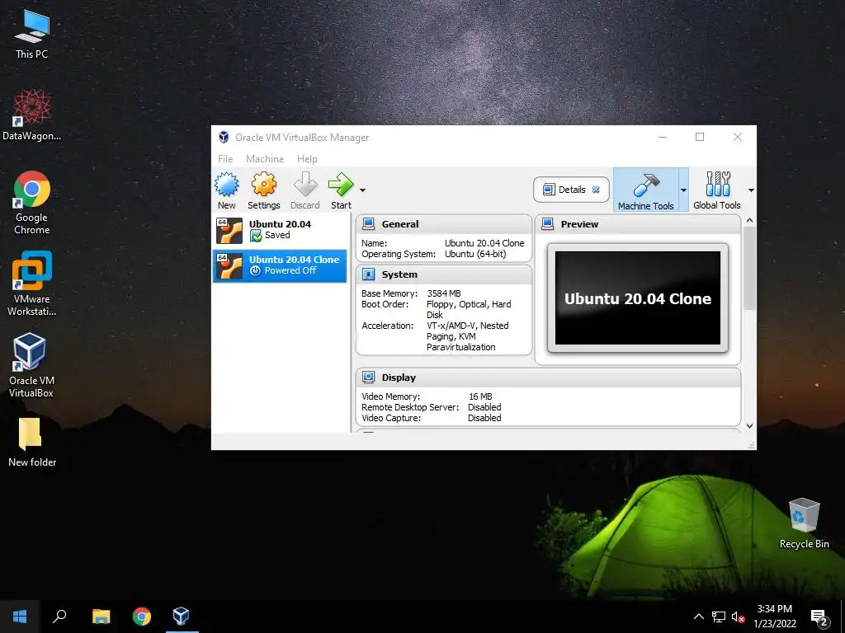The width and height of the screenshot is (845, 633).
Task: Open the Help menu
Action: tap(307, 159)
